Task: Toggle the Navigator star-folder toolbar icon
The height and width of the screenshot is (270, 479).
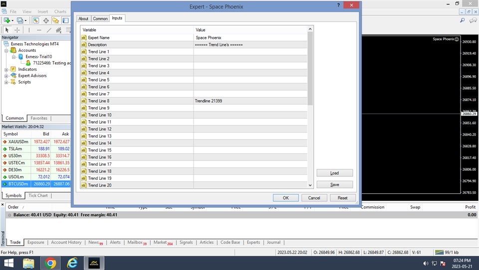Action: (55, 20)
